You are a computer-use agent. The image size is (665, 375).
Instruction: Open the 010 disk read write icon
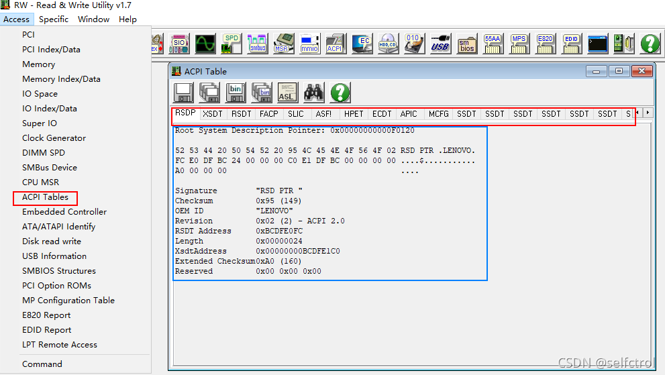(414, 44)
